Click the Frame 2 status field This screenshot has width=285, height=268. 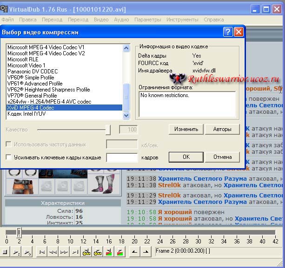click(x=219, y=251)
